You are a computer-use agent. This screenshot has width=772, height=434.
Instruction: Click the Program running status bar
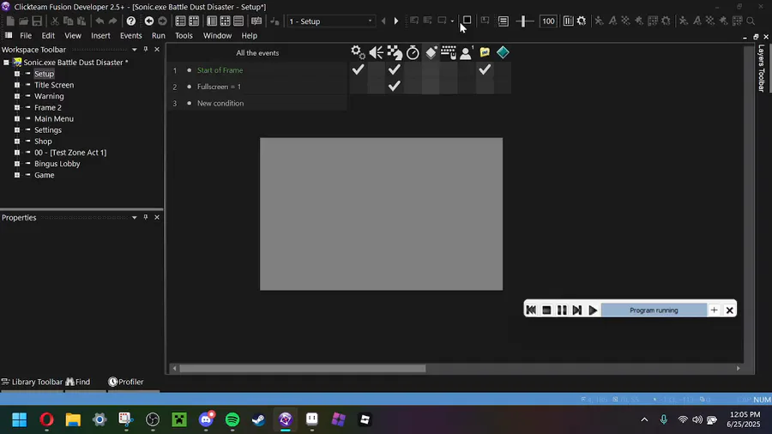(x=654, y=310)
